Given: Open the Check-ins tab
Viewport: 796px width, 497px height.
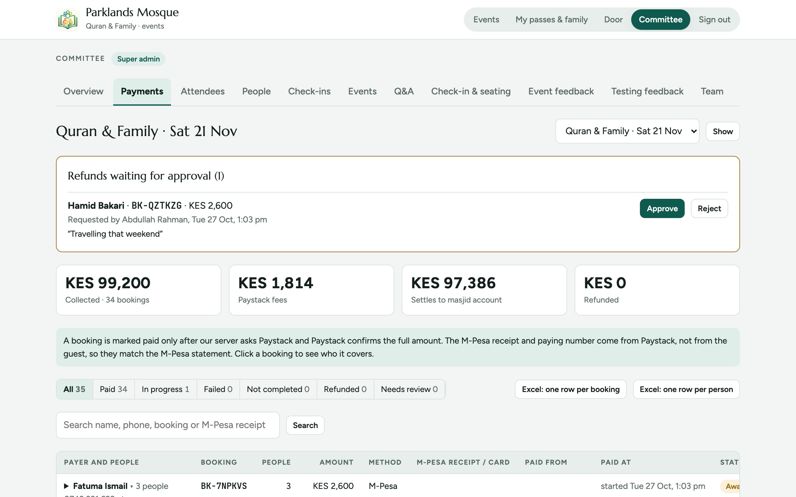Looking at the screenshot, I should (309, 91).
